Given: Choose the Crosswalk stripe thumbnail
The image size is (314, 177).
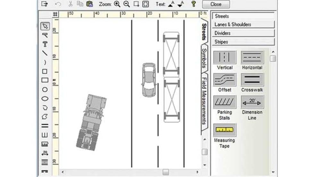Looking at the screenshot, I should [252, 80].
